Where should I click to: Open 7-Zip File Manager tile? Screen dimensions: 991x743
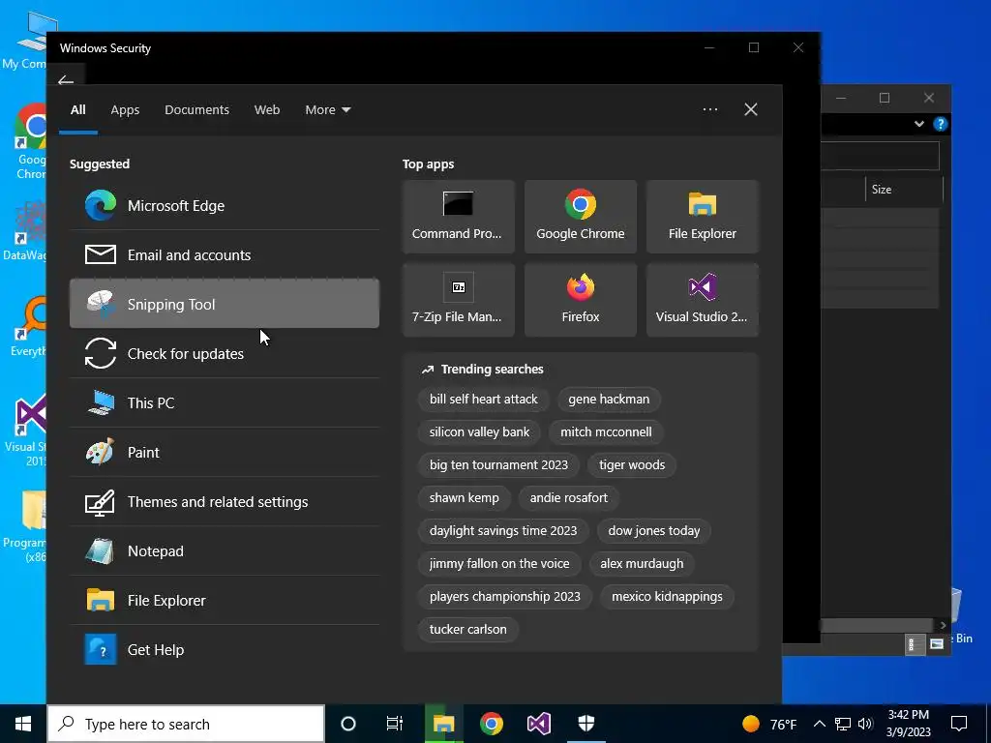click(458, 300)
